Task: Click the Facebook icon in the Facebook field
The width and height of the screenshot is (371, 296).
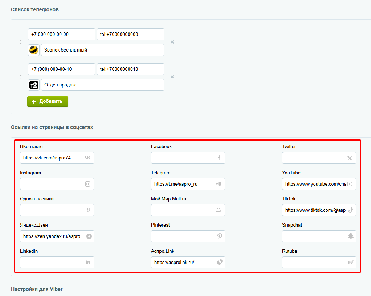Action: (x=219, y=158)
